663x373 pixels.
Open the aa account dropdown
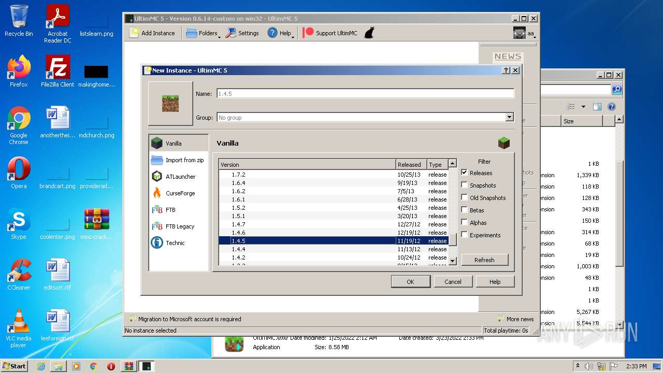tap(524, 33)
